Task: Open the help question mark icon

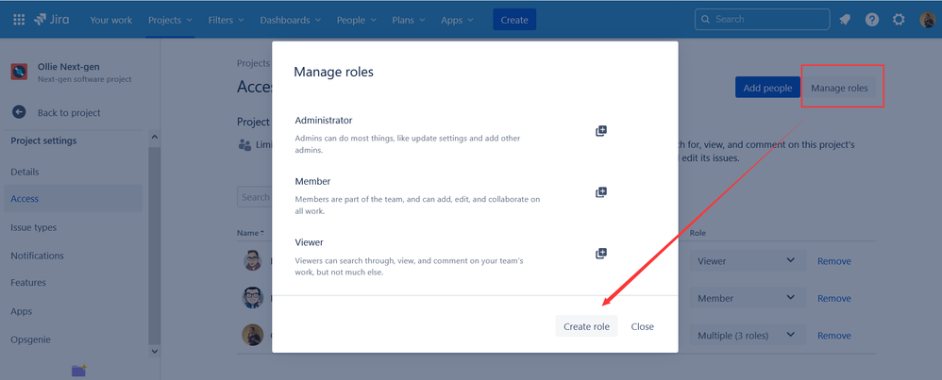Action: [x=872, y=19]
